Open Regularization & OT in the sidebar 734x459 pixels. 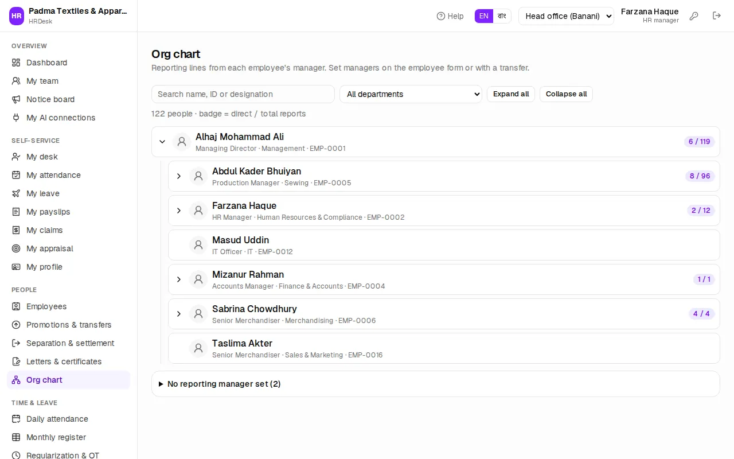(x=69, y=455)
